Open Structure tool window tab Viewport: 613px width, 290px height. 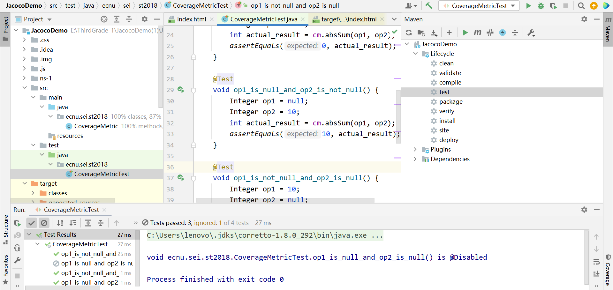click(5, 230)
